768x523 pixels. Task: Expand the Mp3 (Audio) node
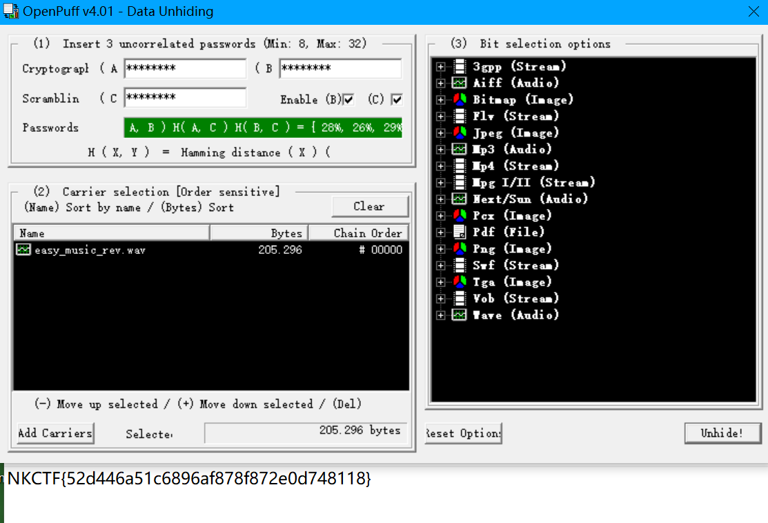pos(441,149)
